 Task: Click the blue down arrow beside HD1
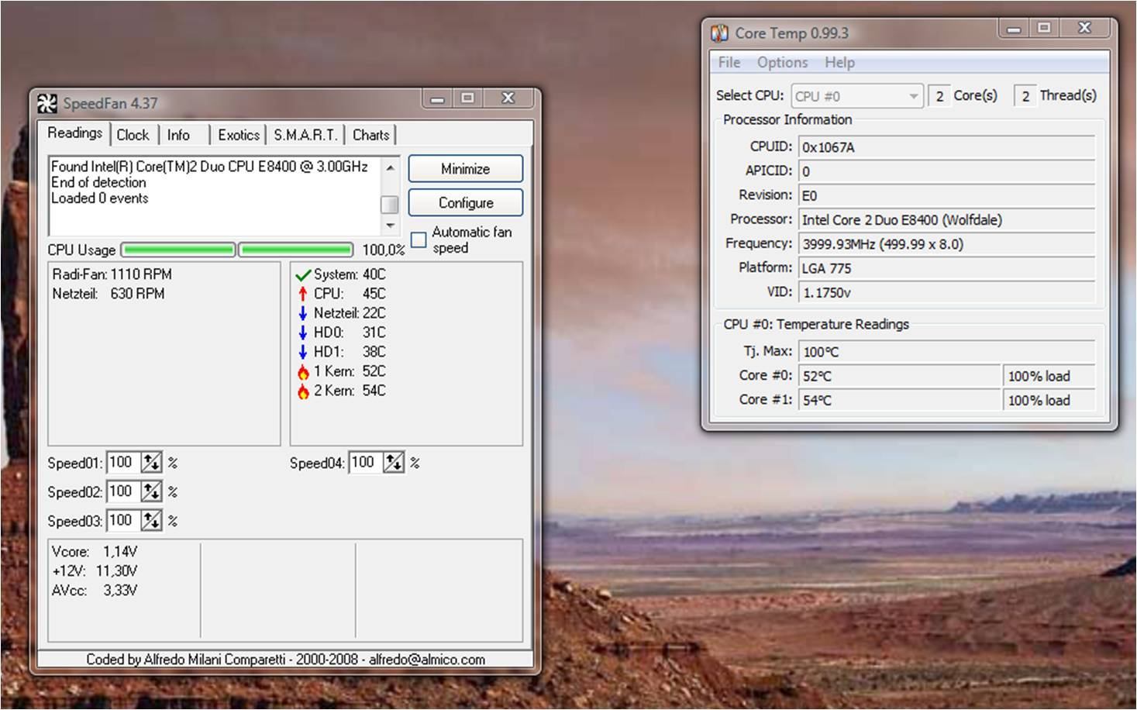tap(303, 352)
